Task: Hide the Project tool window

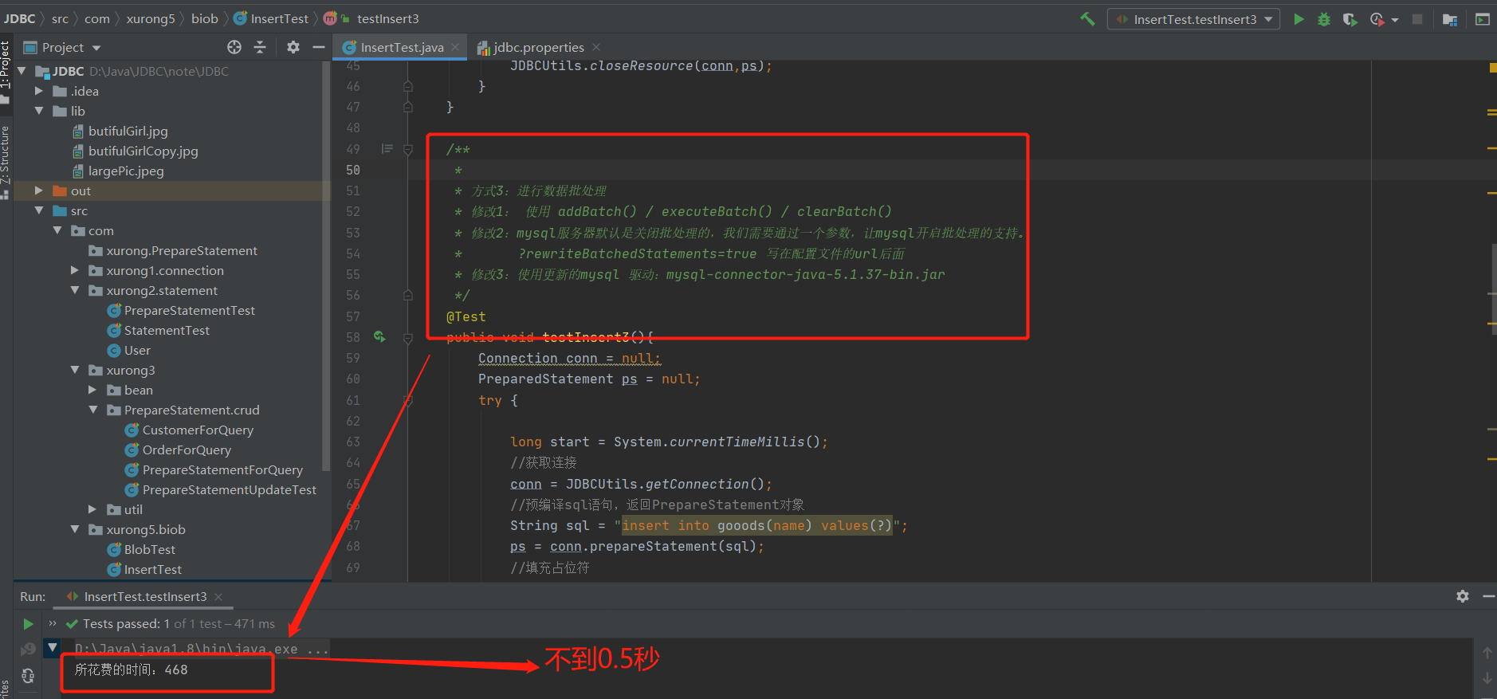Action: coord(319,47)
